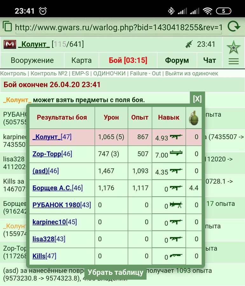245x286 pixels.
Task: Open the Вооружение tab
Action: coord(32,60)
